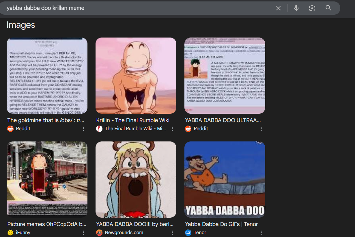Open the Krillin Final Rumble Wiki thumbnail
355x237 pixels.
point(136,76)
